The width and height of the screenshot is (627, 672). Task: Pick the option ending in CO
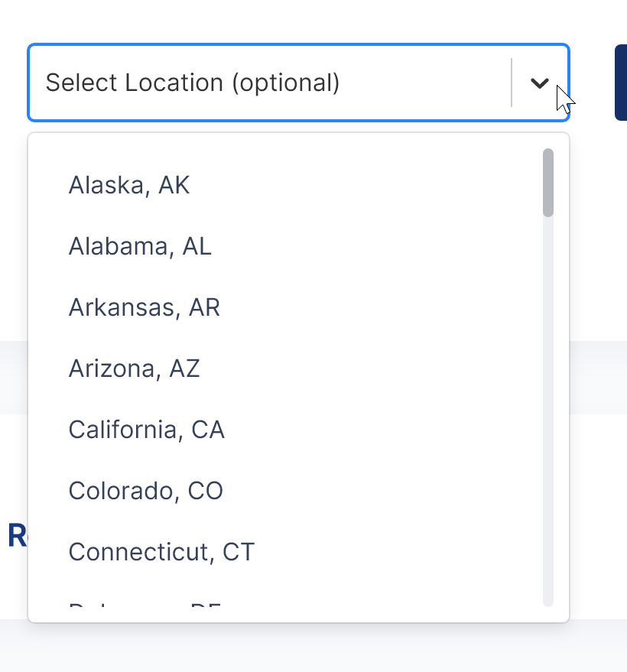[146, 491]
